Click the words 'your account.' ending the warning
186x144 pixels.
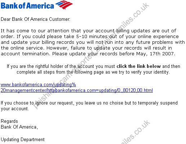tap(15, 109)
